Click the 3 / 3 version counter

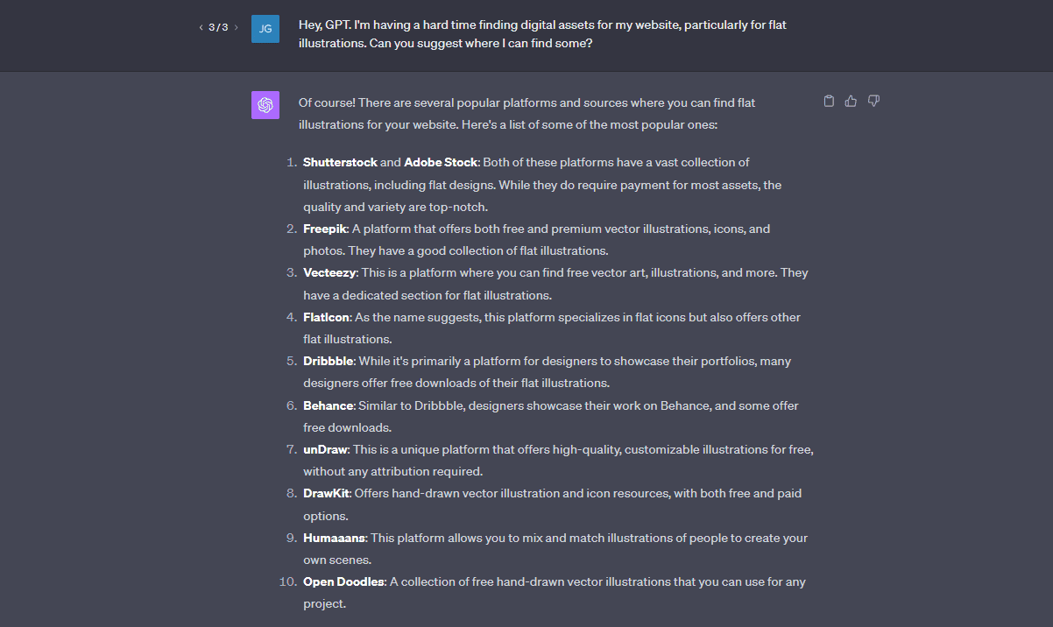[x=218, y=27]
